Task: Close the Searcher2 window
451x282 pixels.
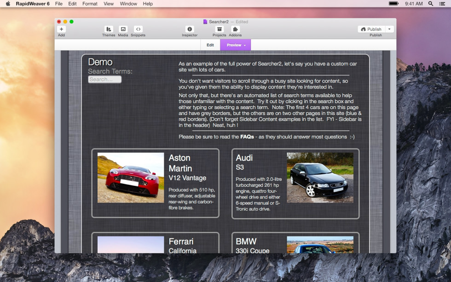Action: pyautogui.click(x=59, y=22)
